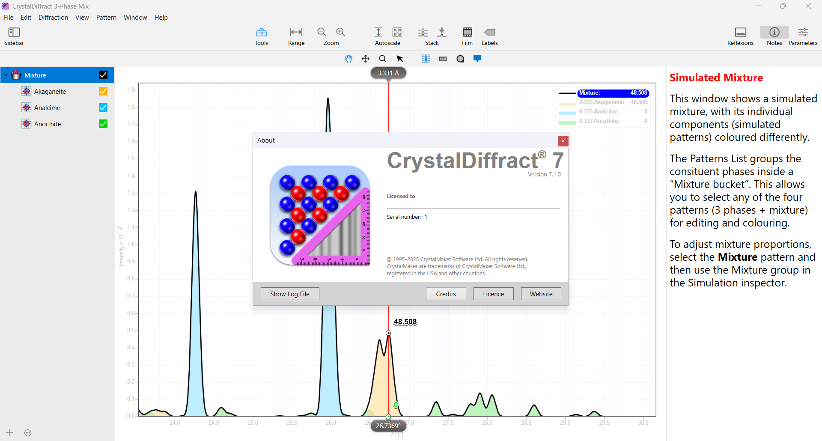Select the ruler measurement tool
The width and height of the screenshot is (822, 441).
tap(443, 59)
